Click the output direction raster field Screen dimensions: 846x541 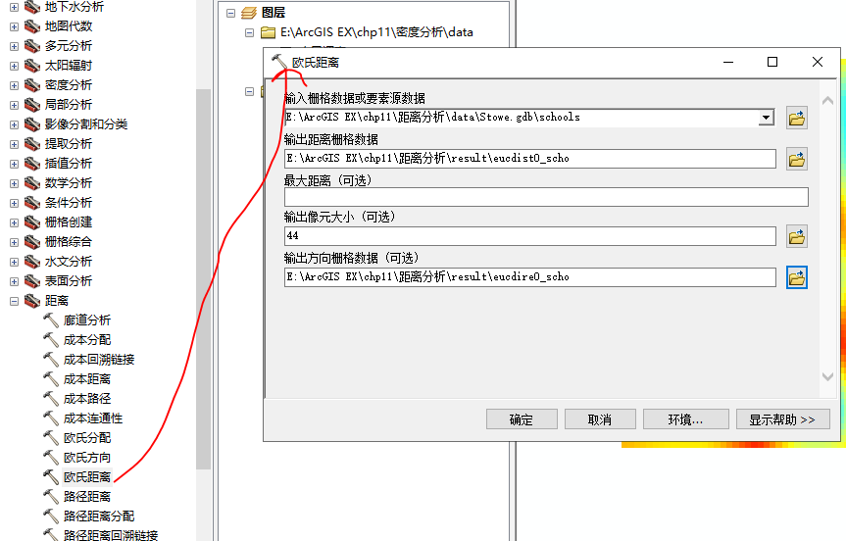(529, 277)
